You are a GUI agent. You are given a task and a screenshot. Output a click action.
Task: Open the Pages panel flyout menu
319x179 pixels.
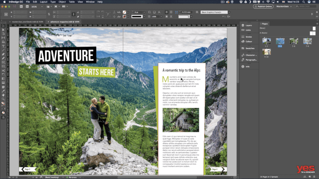[x=316, y=24]
